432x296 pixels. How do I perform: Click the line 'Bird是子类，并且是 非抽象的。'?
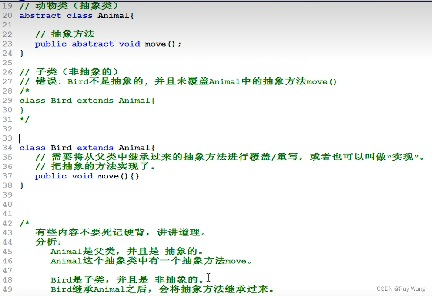pos(127,279)
